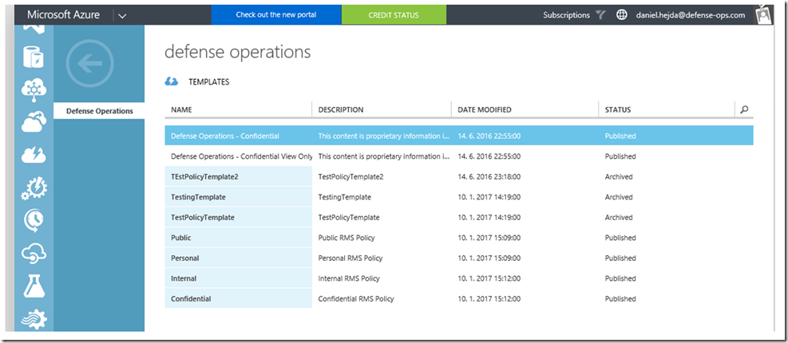Open the Internal template

(x=184, y=278)
